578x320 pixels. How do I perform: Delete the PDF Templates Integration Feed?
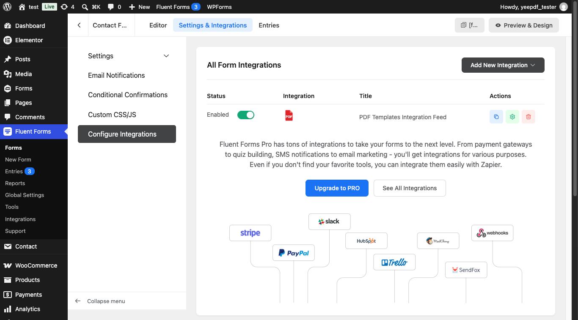coord(528,117)
